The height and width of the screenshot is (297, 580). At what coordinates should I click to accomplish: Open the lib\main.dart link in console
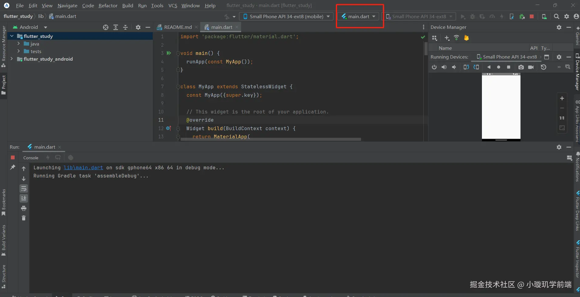[83, 167]
